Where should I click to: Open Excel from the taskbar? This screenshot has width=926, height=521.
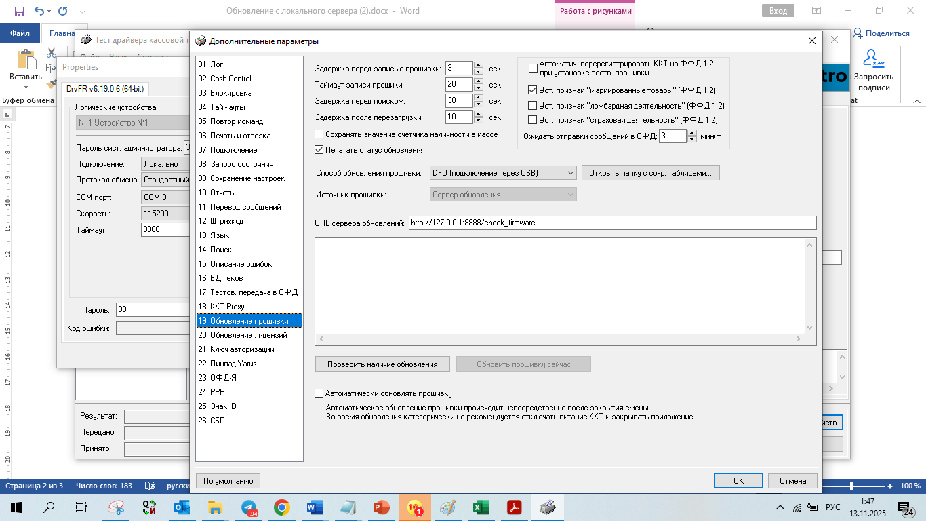481,507
